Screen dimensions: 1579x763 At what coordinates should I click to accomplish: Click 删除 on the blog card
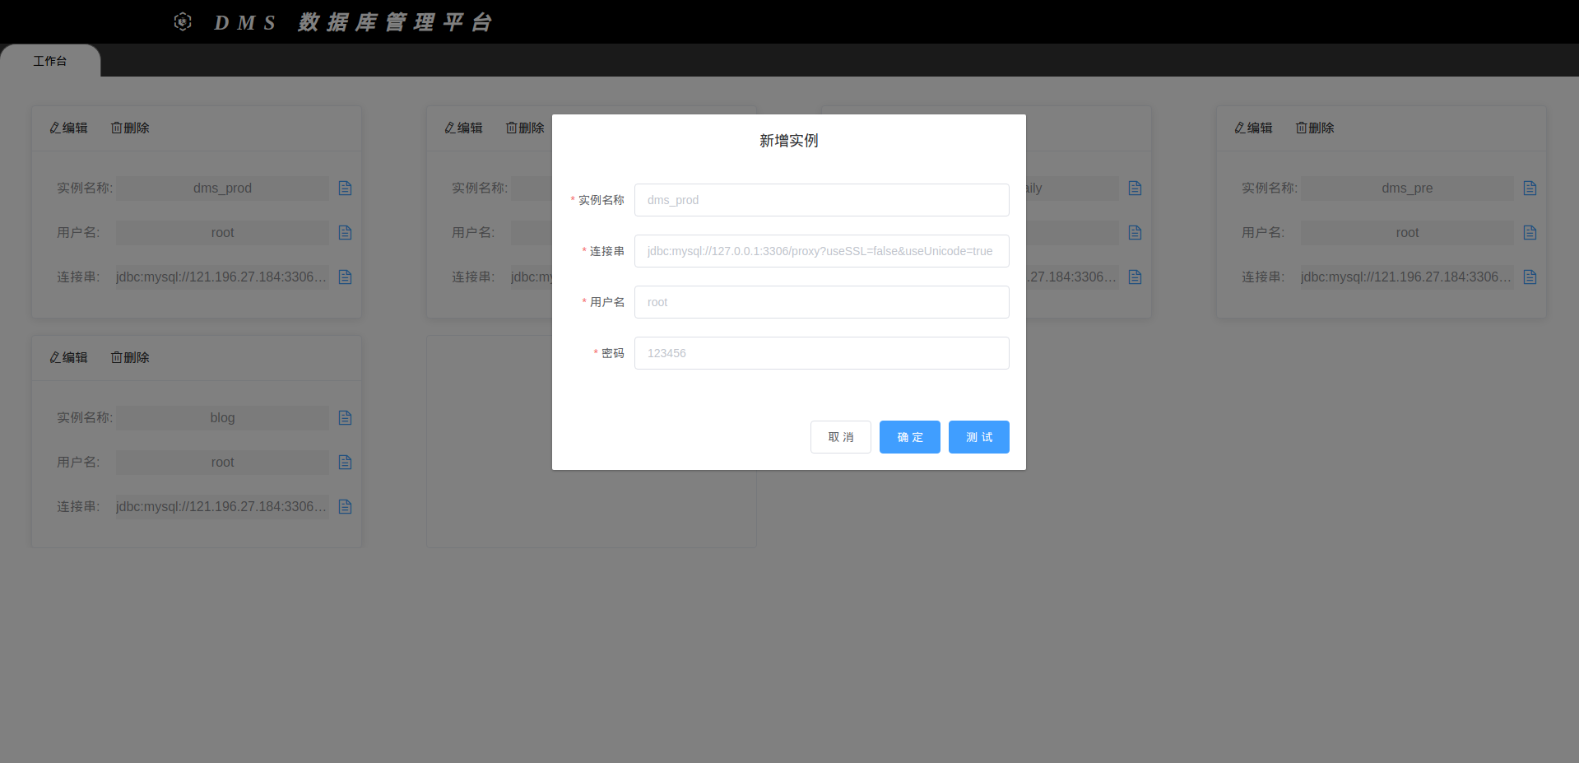point(130,357)
